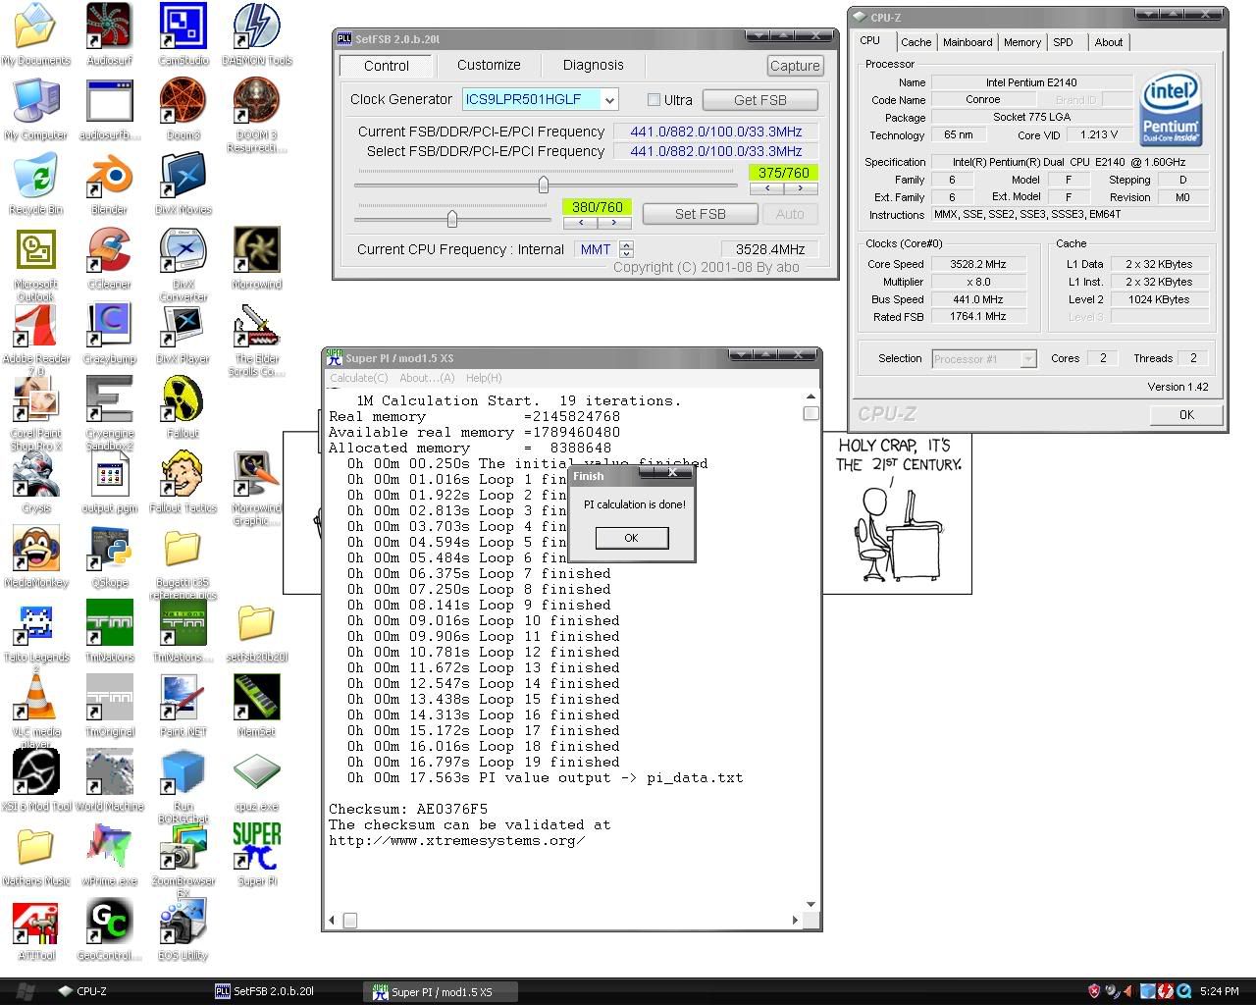This screenshot has height=1005, width=1256.
Task: Switch to Super PI taskbar button
Action: point(440,992)
